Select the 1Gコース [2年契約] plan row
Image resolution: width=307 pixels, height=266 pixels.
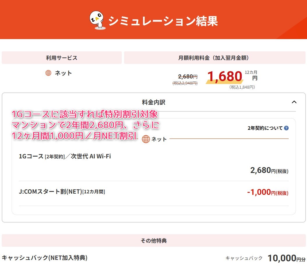65,156
